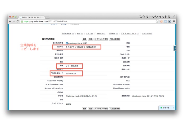Viewport: 184px width, 130px height.
Task: Click the browser forward arrow
Action: (x=14, y=22)
